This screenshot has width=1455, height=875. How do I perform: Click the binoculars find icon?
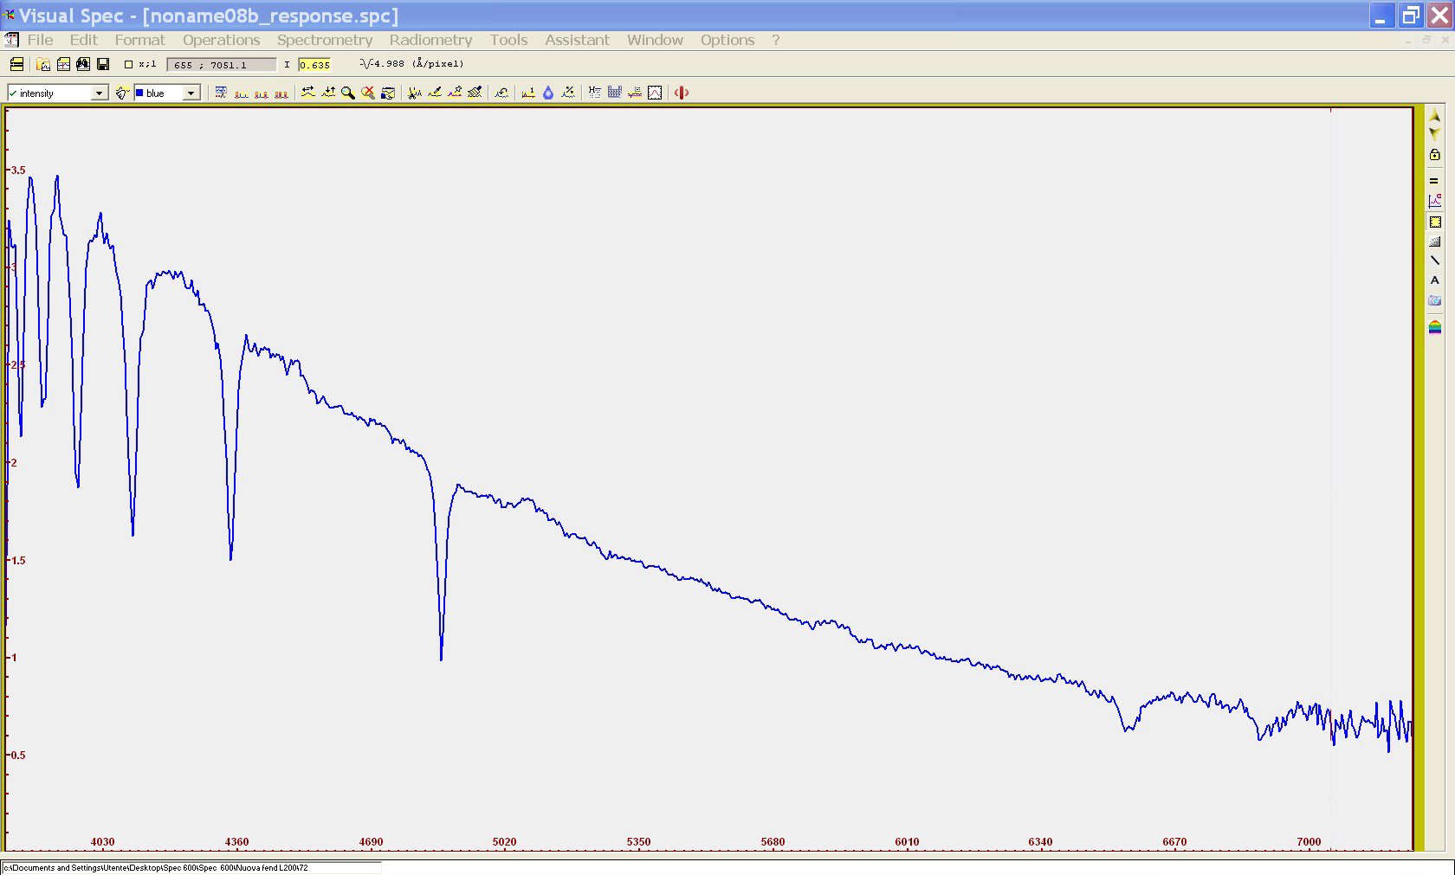pos(83,64)
